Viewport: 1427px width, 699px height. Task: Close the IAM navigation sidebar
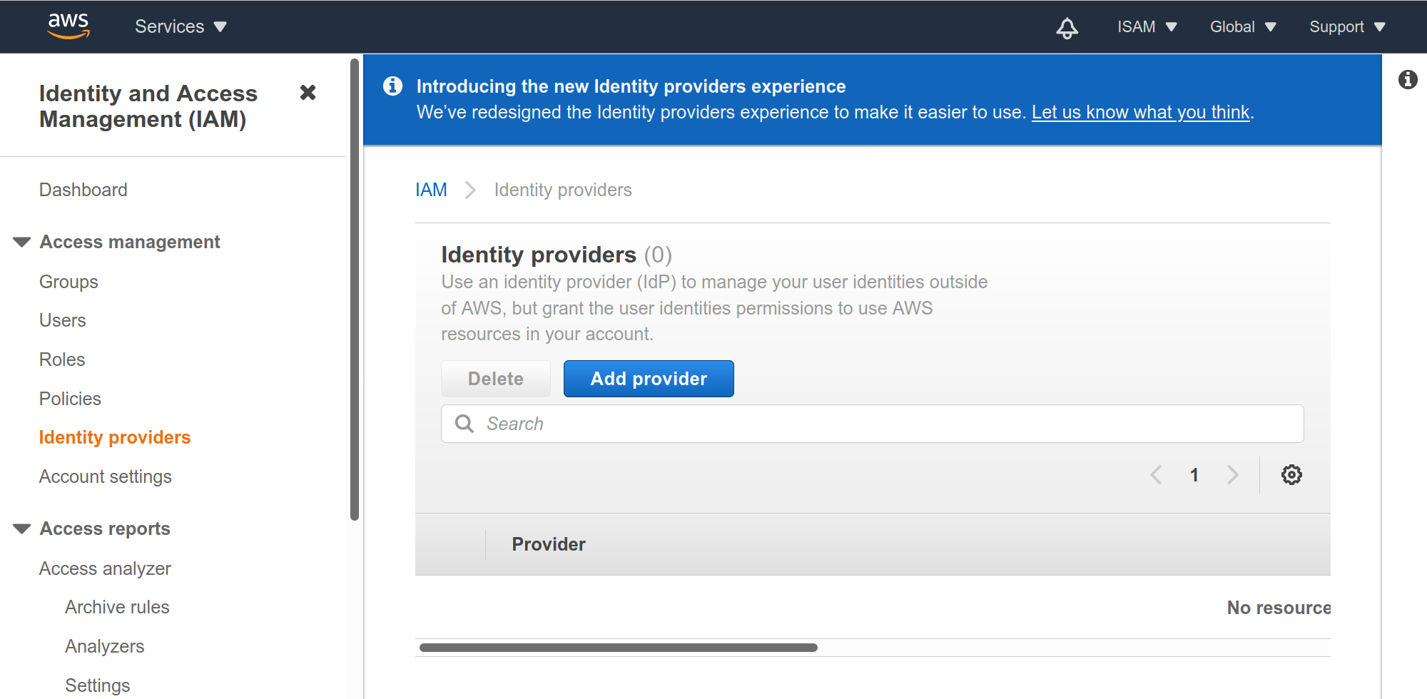point(308,93)
